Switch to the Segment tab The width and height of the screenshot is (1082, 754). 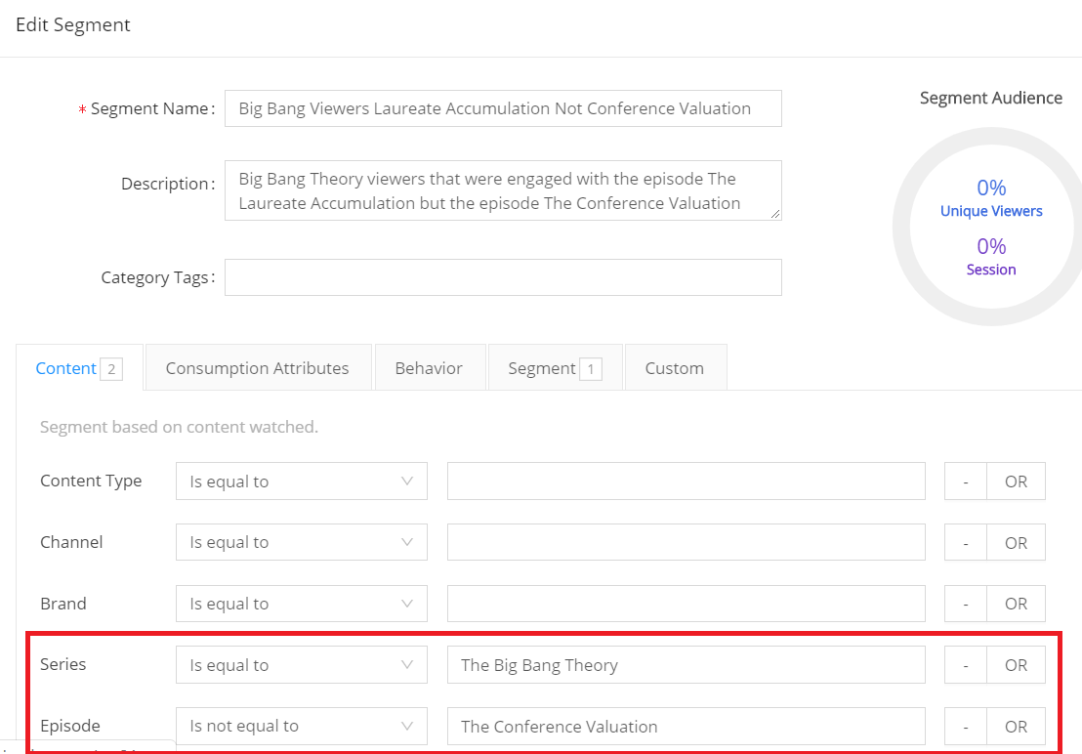tap(555, 368)
